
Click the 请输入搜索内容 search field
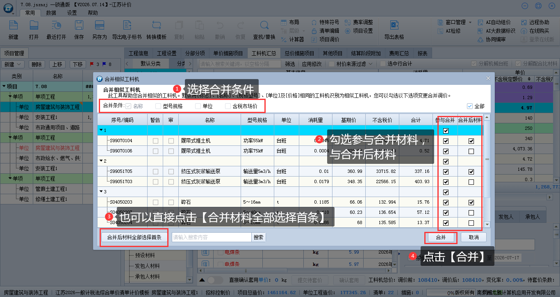(211, 237)
